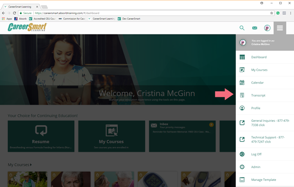Click the browser back arrow
Viewport: 294px width, 187px height.
point(3,13)
